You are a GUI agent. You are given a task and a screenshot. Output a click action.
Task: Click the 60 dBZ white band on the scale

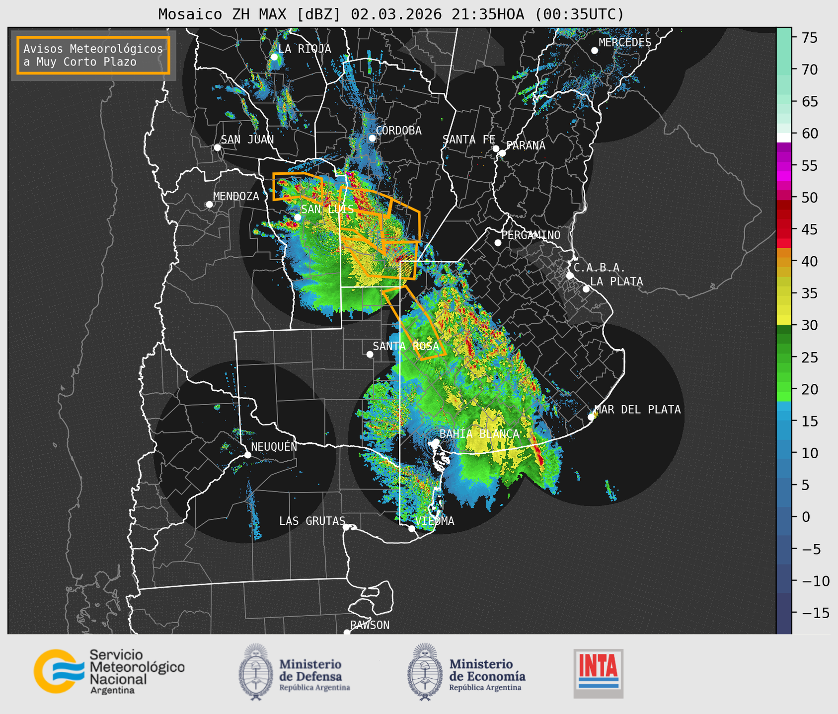point(783,138)
